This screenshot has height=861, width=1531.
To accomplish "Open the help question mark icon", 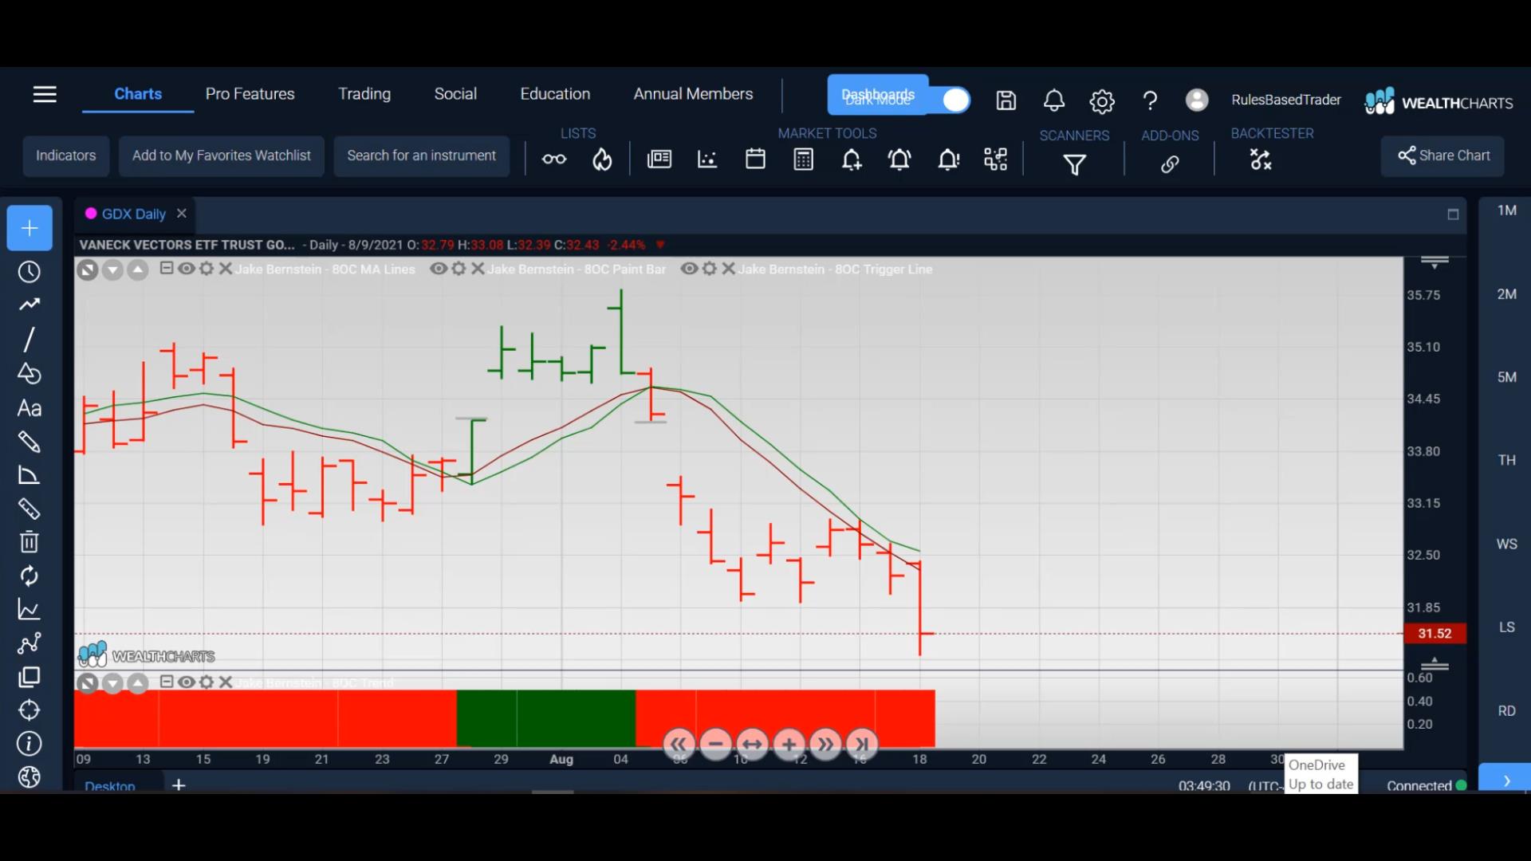I will click(x=1150, y=100).
